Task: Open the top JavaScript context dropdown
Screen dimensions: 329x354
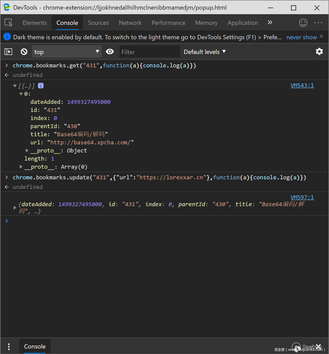Action: (67, 52)
